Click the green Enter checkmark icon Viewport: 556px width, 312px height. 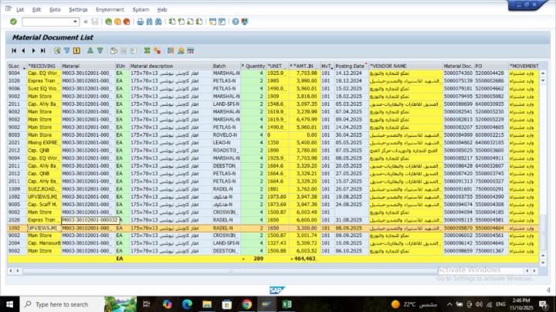tap(14, 22)
